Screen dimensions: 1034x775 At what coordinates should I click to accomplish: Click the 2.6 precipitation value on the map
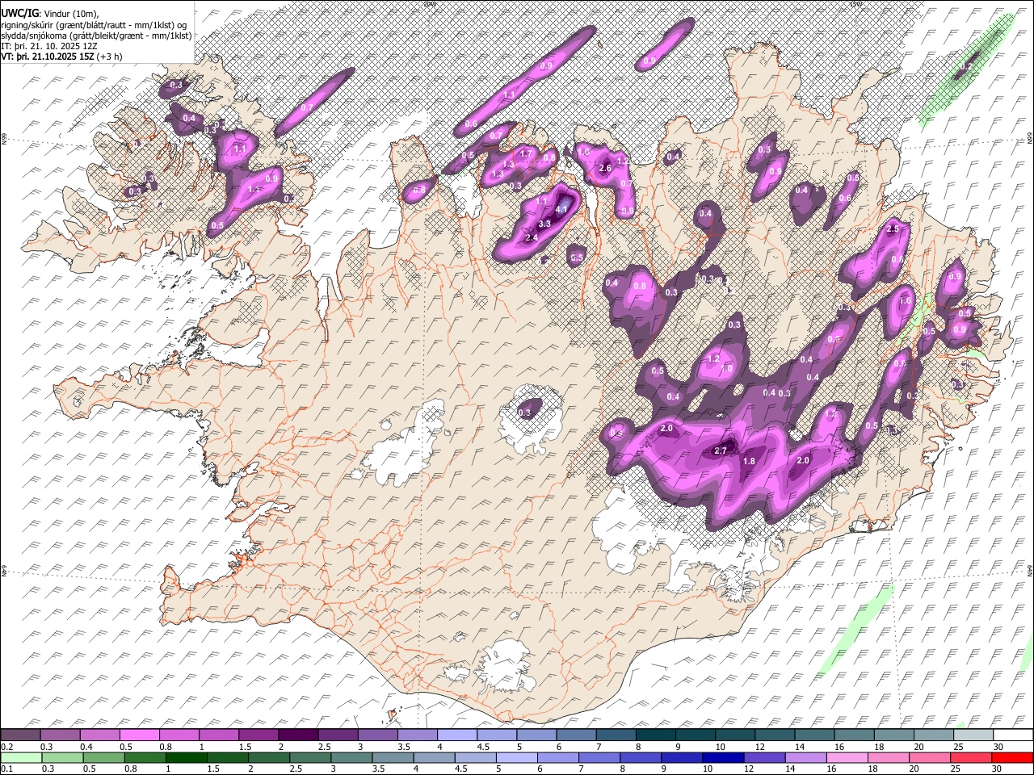605,168
